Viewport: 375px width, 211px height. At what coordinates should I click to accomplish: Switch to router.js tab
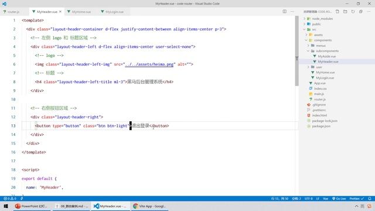[13, 12]
